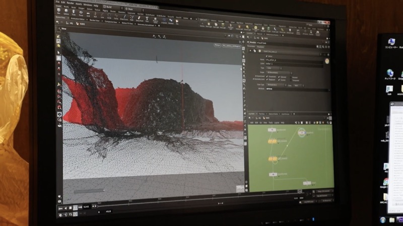
Task: Select the File shelf tool
Action: [x=177, y=22]
